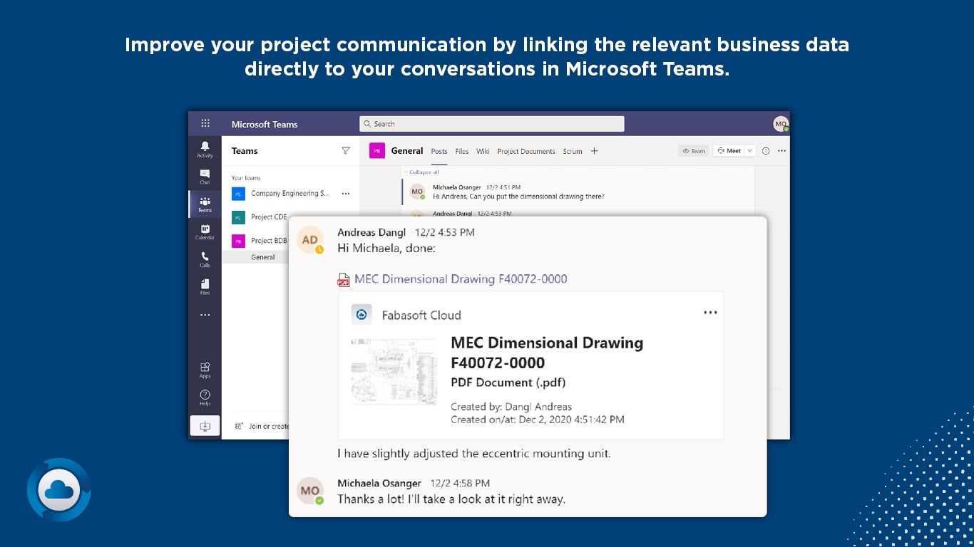Click Michaela Osanger's avatar beside the thanks message
Image resolution: width=974 pixels, height=547 pixels.
pyautogui.click(x=310, y=491)
